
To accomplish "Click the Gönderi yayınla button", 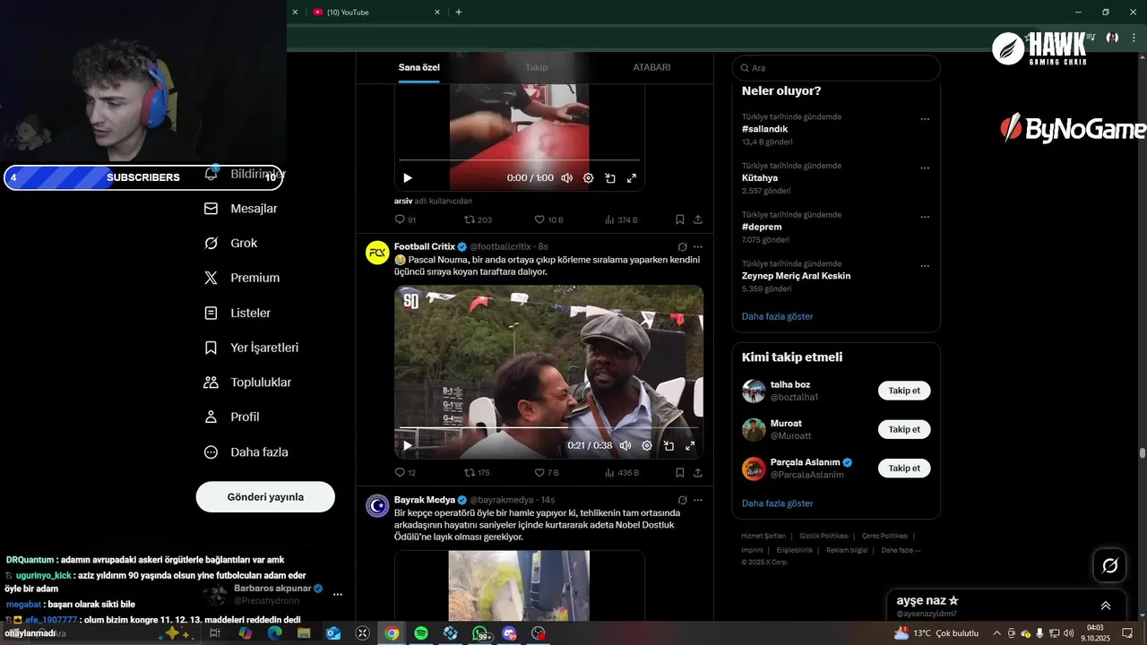I will coord(265,496).
